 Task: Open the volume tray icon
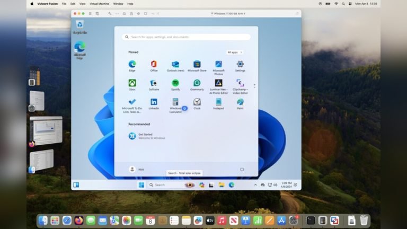tap(276, 185)
